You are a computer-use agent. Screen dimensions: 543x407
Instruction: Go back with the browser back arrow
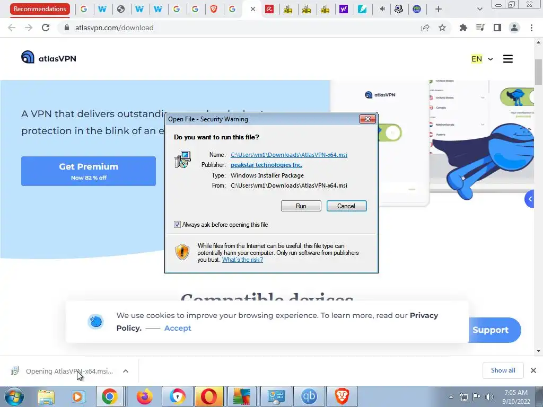coord(12,28)
